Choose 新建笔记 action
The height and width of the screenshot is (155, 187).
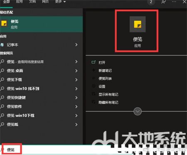point(105,71)
